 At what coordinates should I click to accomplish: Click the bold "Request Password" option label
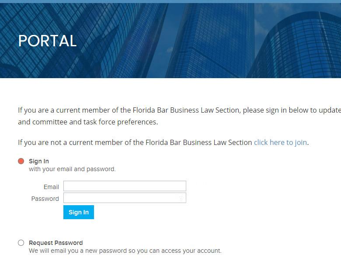pos(56,243)
